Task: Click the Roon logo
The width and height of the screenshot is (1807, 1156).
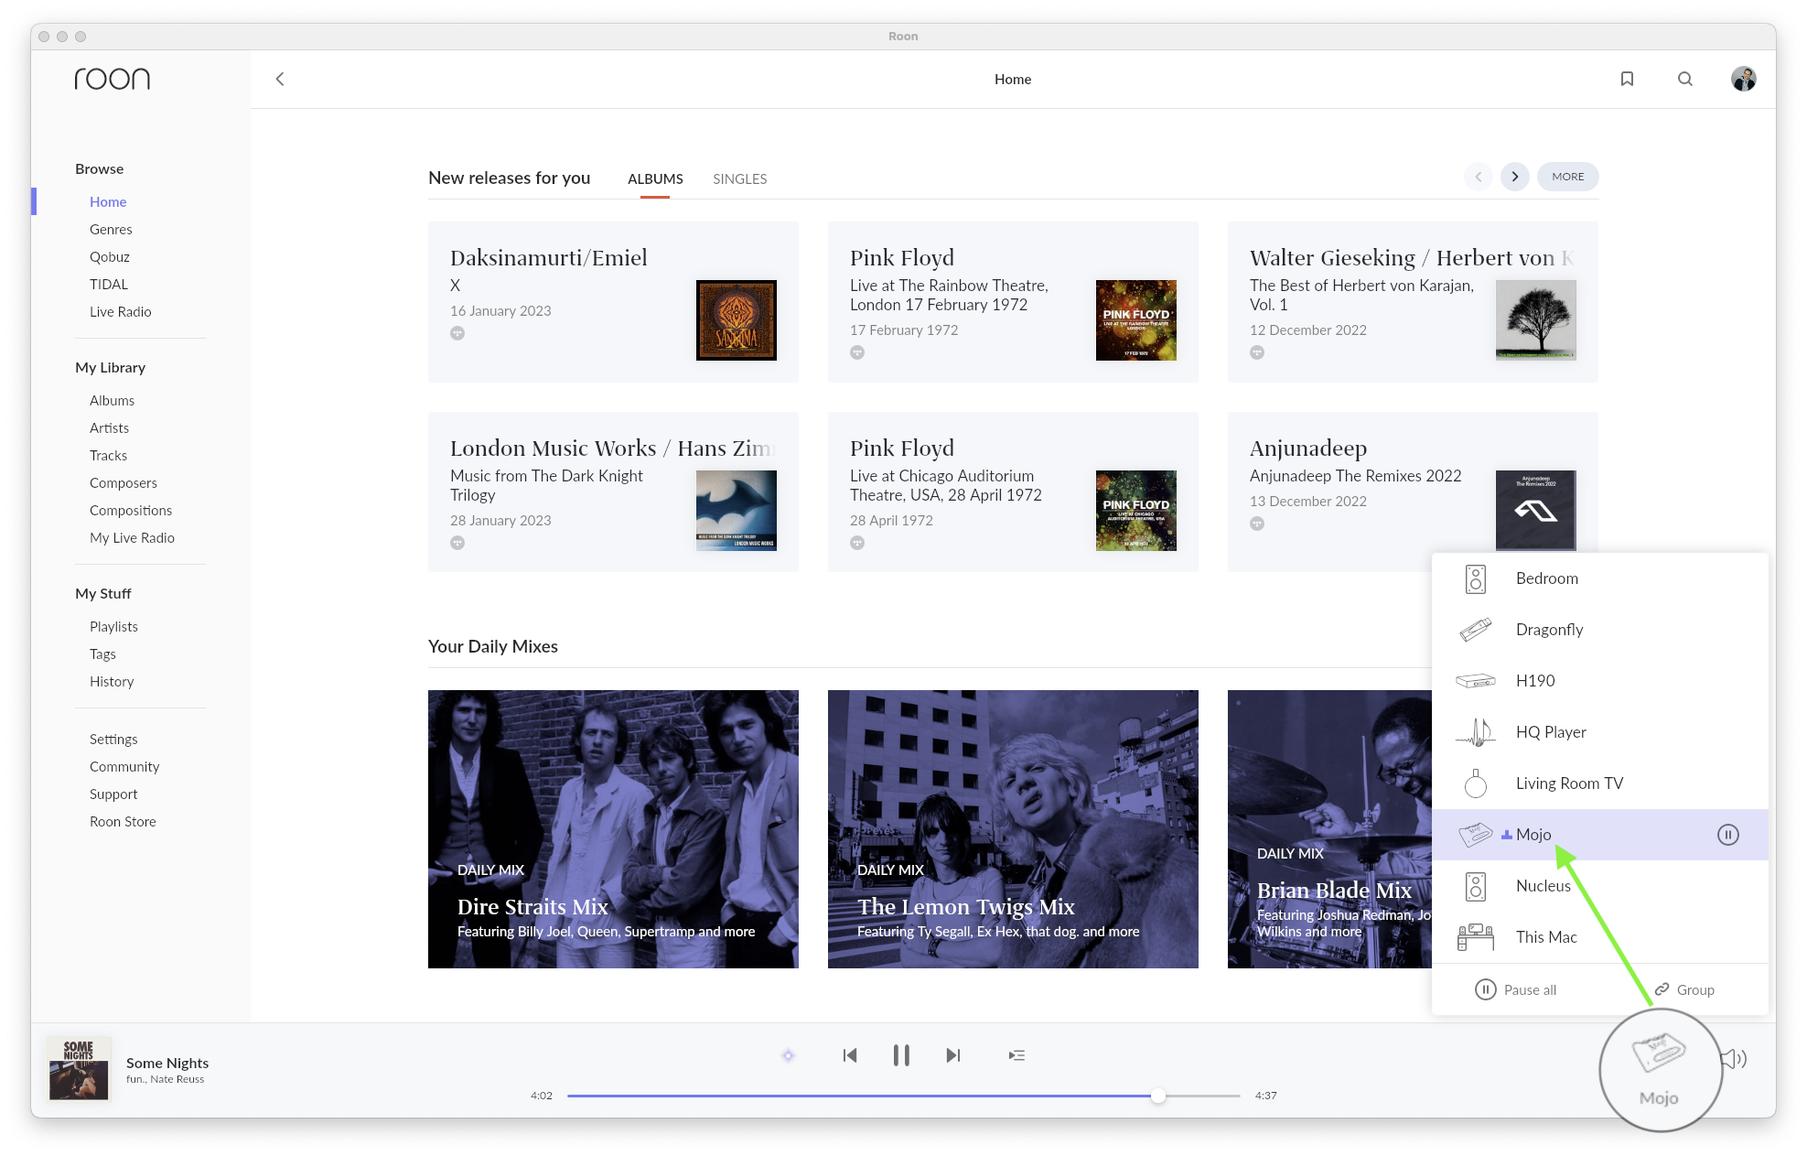Action: (x=112, y=79)
